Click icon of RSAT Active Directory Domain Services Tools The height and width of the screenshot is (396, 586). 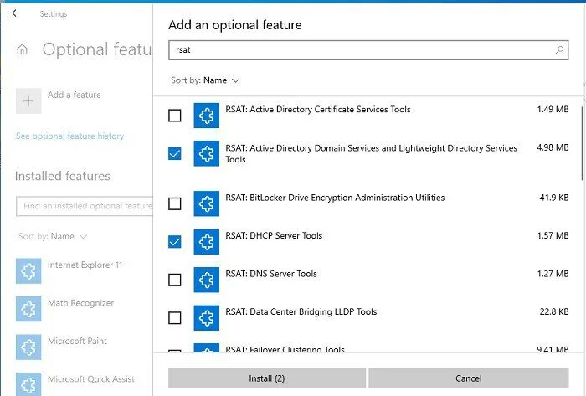pos(206,153)
